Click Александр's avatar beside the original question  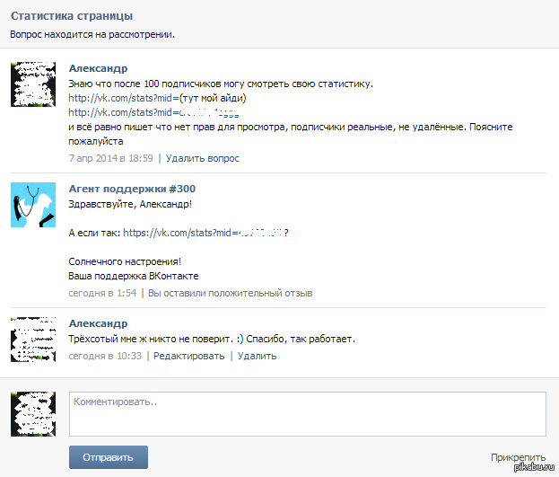point(33,84)
